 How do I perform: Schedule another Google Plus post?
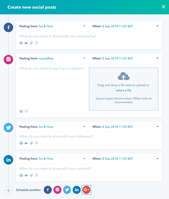(86, 190)
